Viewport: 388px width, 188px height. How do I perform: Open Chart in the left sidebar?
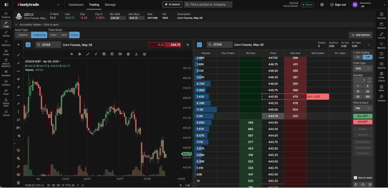coord(6,92)
